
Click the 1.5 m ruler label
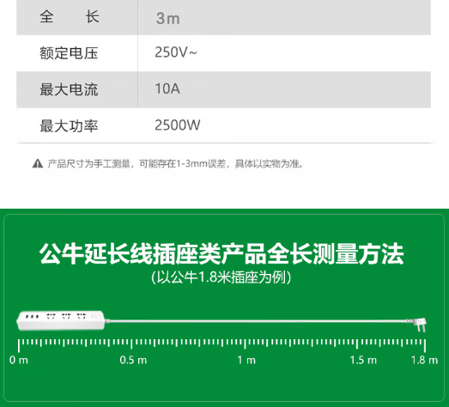[363, 360]
